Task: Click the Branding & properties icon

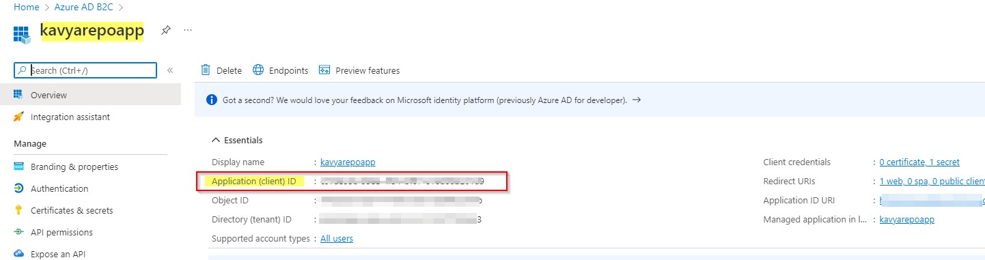Action: point(18,167)
